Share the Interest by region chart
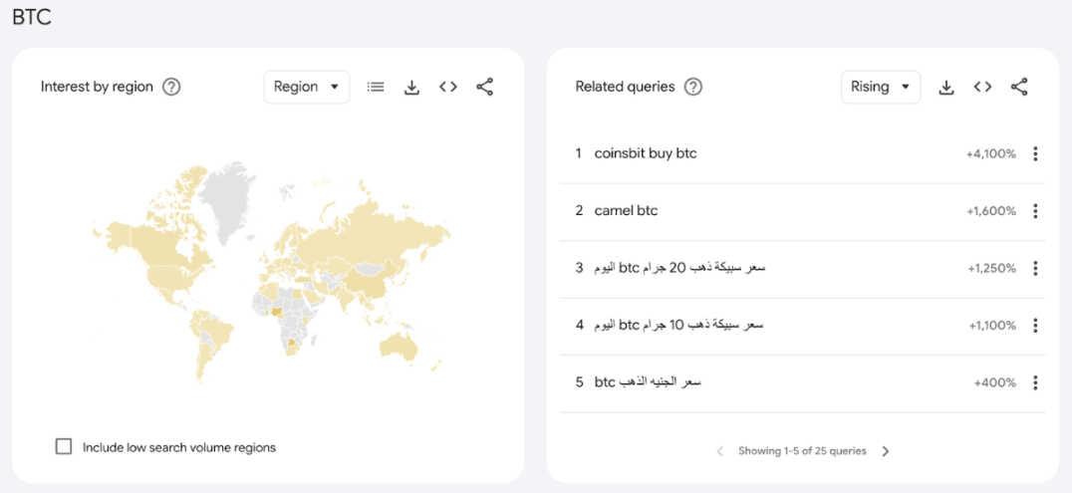This screenshot has width=1072, height=493. 484,87
